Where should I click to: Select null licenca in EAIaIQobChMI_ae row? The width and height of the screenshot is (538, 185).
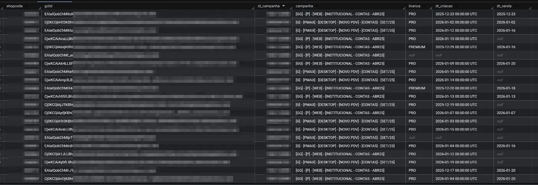[419, 55]
